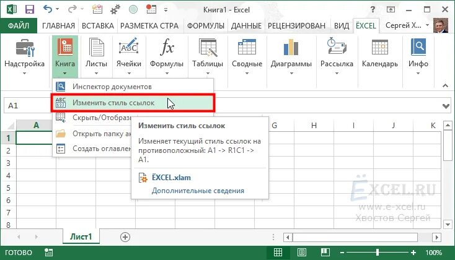Viewport: 455px width, 260px height.
Task: Switch to the ВИД tab
Action: click(x=342, y=26)
